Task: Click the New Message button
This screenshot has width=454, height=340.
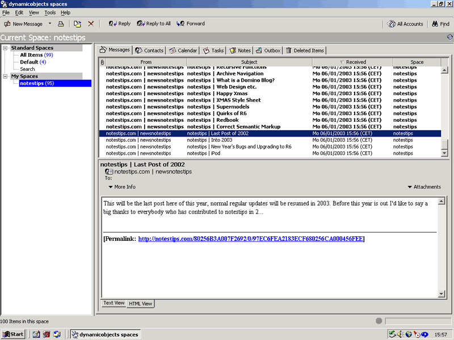Action: click(x=23, y=24)
